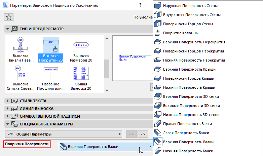Open the Общие Параметры page dropdown
This screenshot has height=156, width=263.
pos(64,134)
